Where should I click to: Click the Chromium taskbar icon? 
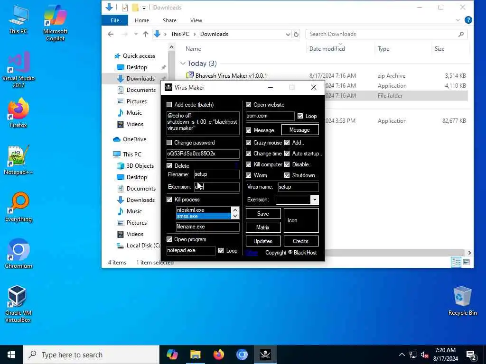coord(242,355)
